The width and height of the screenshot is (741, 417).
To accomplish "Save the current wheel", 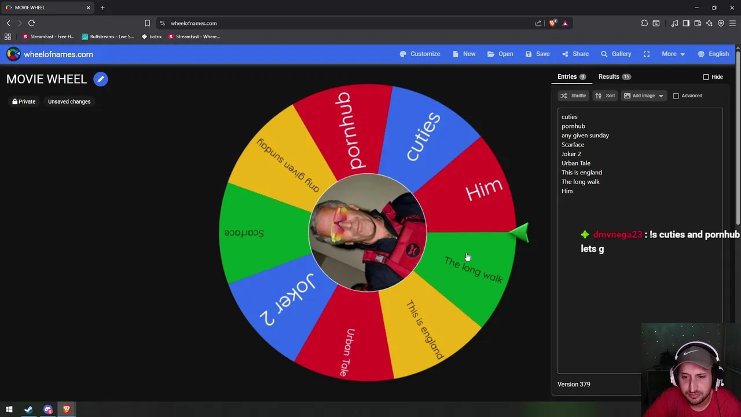I will (537, 54).
